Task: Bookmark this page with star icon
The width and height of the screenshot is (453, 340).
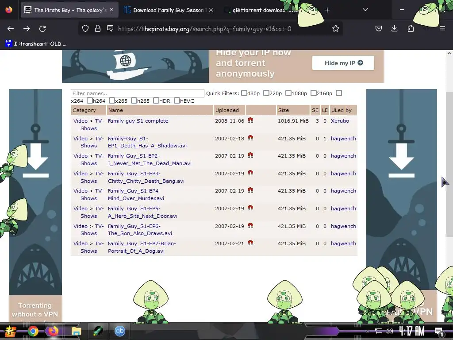Action: (335, 28)
